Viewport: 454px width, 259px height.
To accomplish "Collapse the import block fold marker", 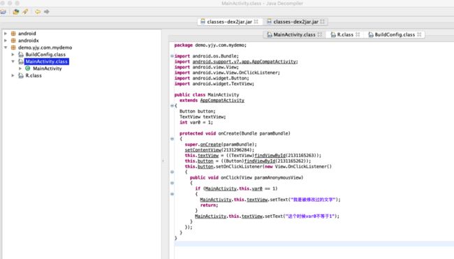I will pos(173,56).
